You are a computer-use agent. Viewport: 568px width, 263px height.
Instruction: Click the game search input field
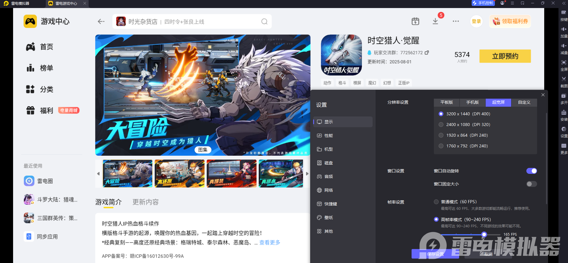[x=192, y=21]
